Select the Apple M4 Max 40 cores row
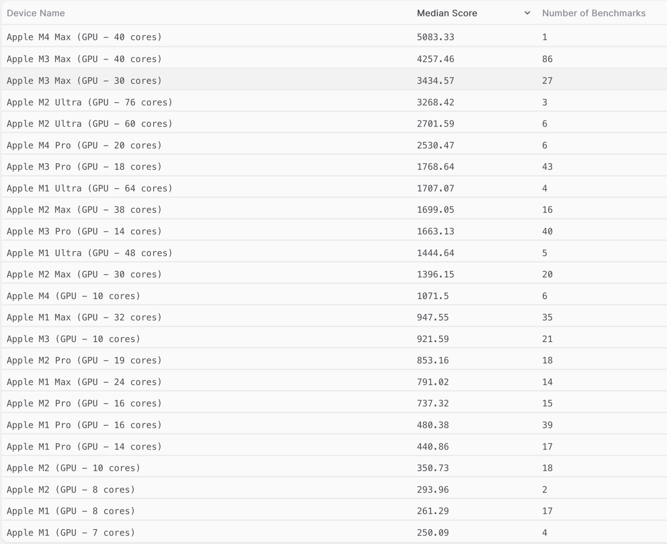The height and width of the screenshot is (544, 667). (84, 37)
